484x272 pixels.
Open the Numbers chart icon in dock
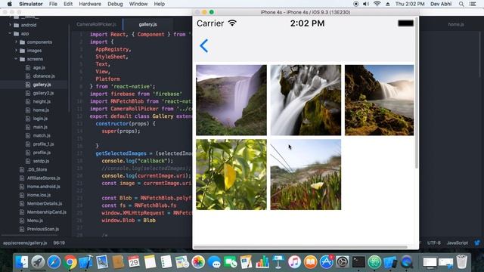[x=262, y=262]
